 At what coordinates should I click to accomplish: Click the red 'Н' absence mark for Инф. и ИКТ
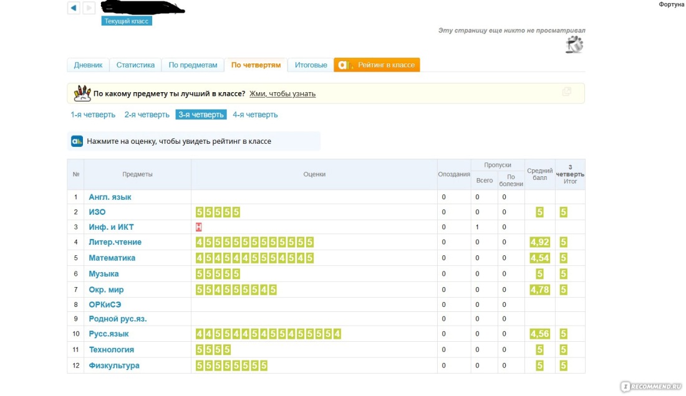tap(199, 227)
